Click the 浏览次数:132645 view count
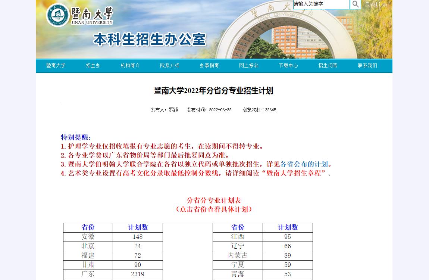Screen dimensions: 429x280 click(259, 110)
